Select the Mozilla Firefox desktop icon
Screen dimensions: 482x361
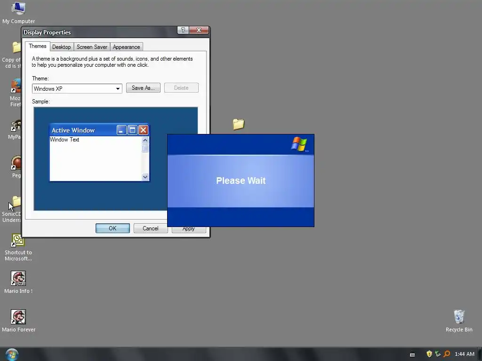click(16, 86)
